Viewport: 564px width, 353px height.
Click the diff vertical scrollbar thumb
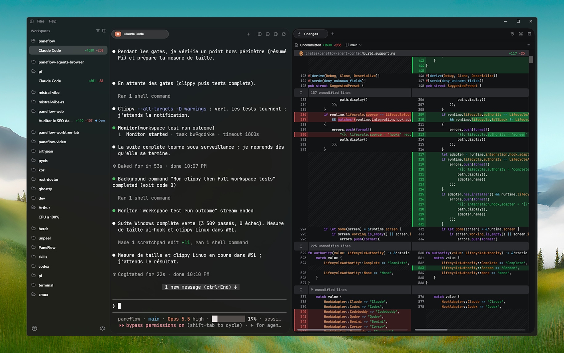click(531, 60)
